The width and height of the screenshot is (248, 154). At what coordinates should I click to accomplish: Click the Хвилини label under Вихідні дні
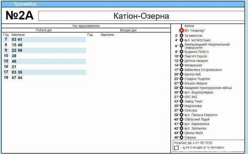point(107,35)
